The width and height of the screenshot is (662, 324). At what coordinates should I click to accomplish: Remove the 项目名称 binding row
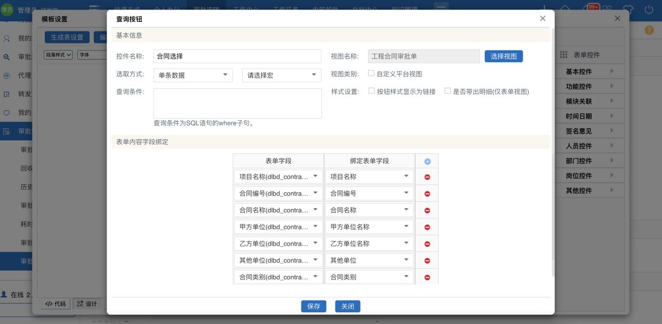point(427,177)
